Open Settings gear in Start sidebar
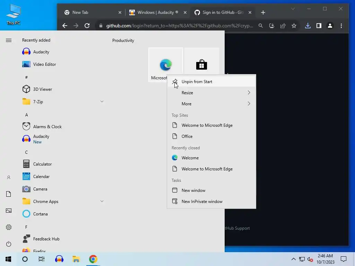This screenshot has height=266, width=355. coord(9,227)
